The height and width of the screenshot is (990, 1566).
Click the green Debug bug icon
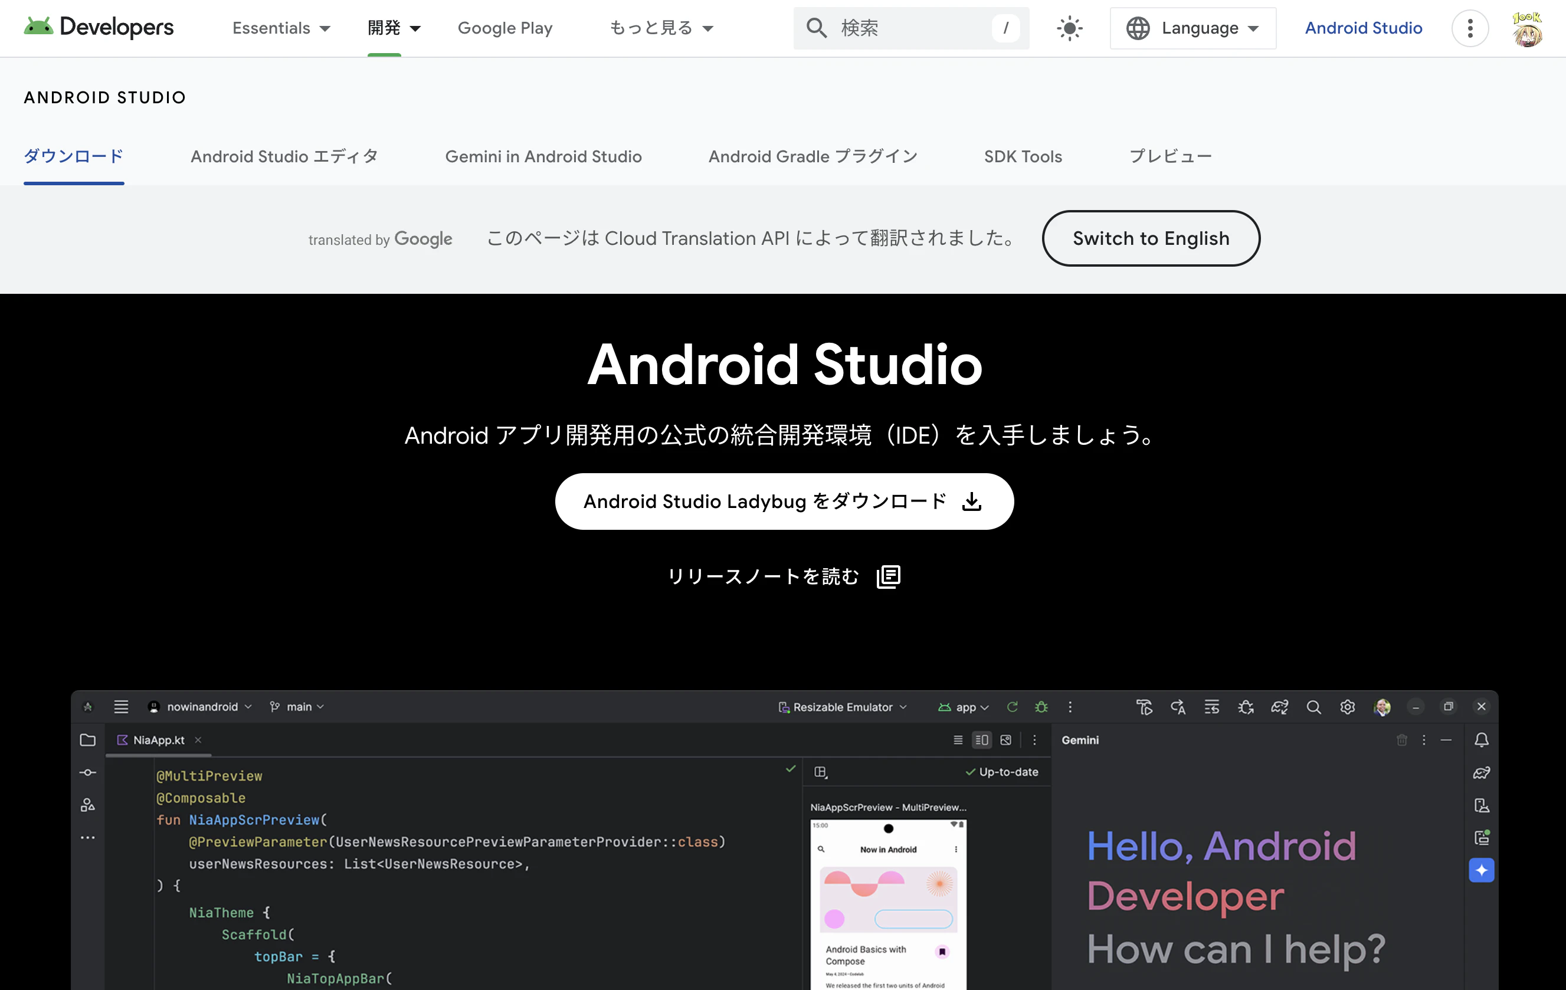pyautogui.click(x=1041, y=707)
